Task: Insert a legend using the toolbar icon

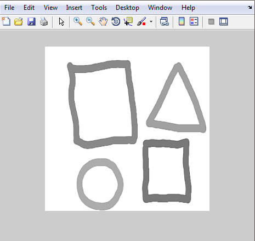Action: pyautogui.click(x=194, y=21)
